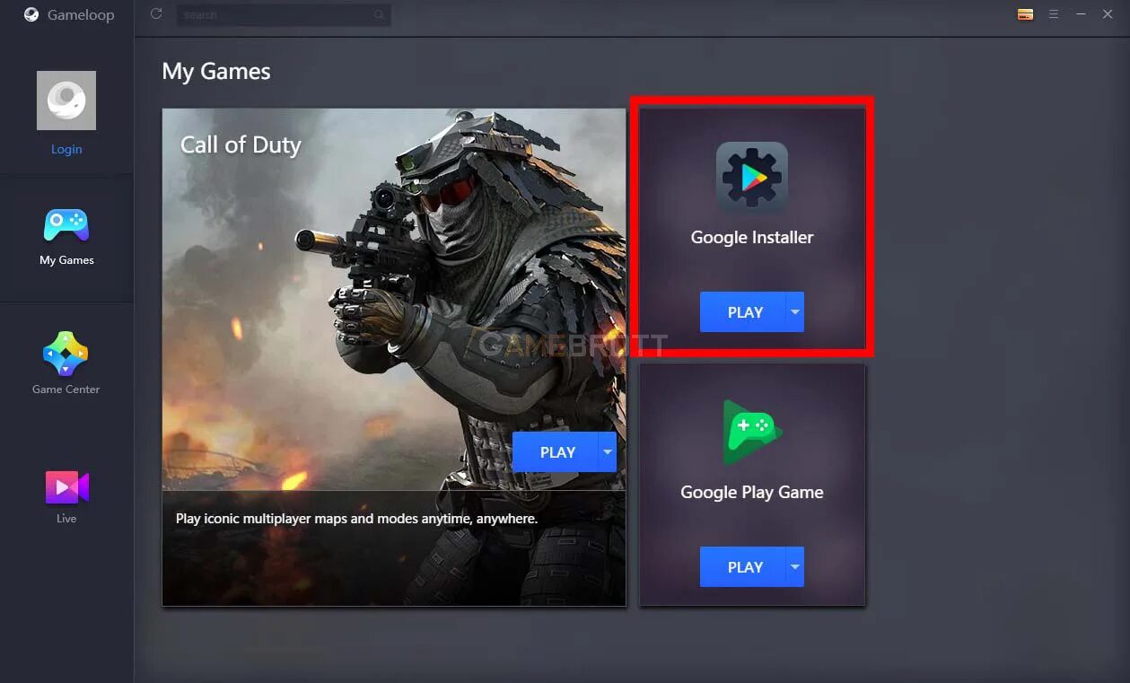This screenshot has height=683, width=1130.
Task: Click the profile avatar picture
Action: [x=66, y=101]
